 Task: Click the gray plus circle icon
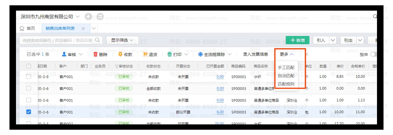(x=88, y=17)
